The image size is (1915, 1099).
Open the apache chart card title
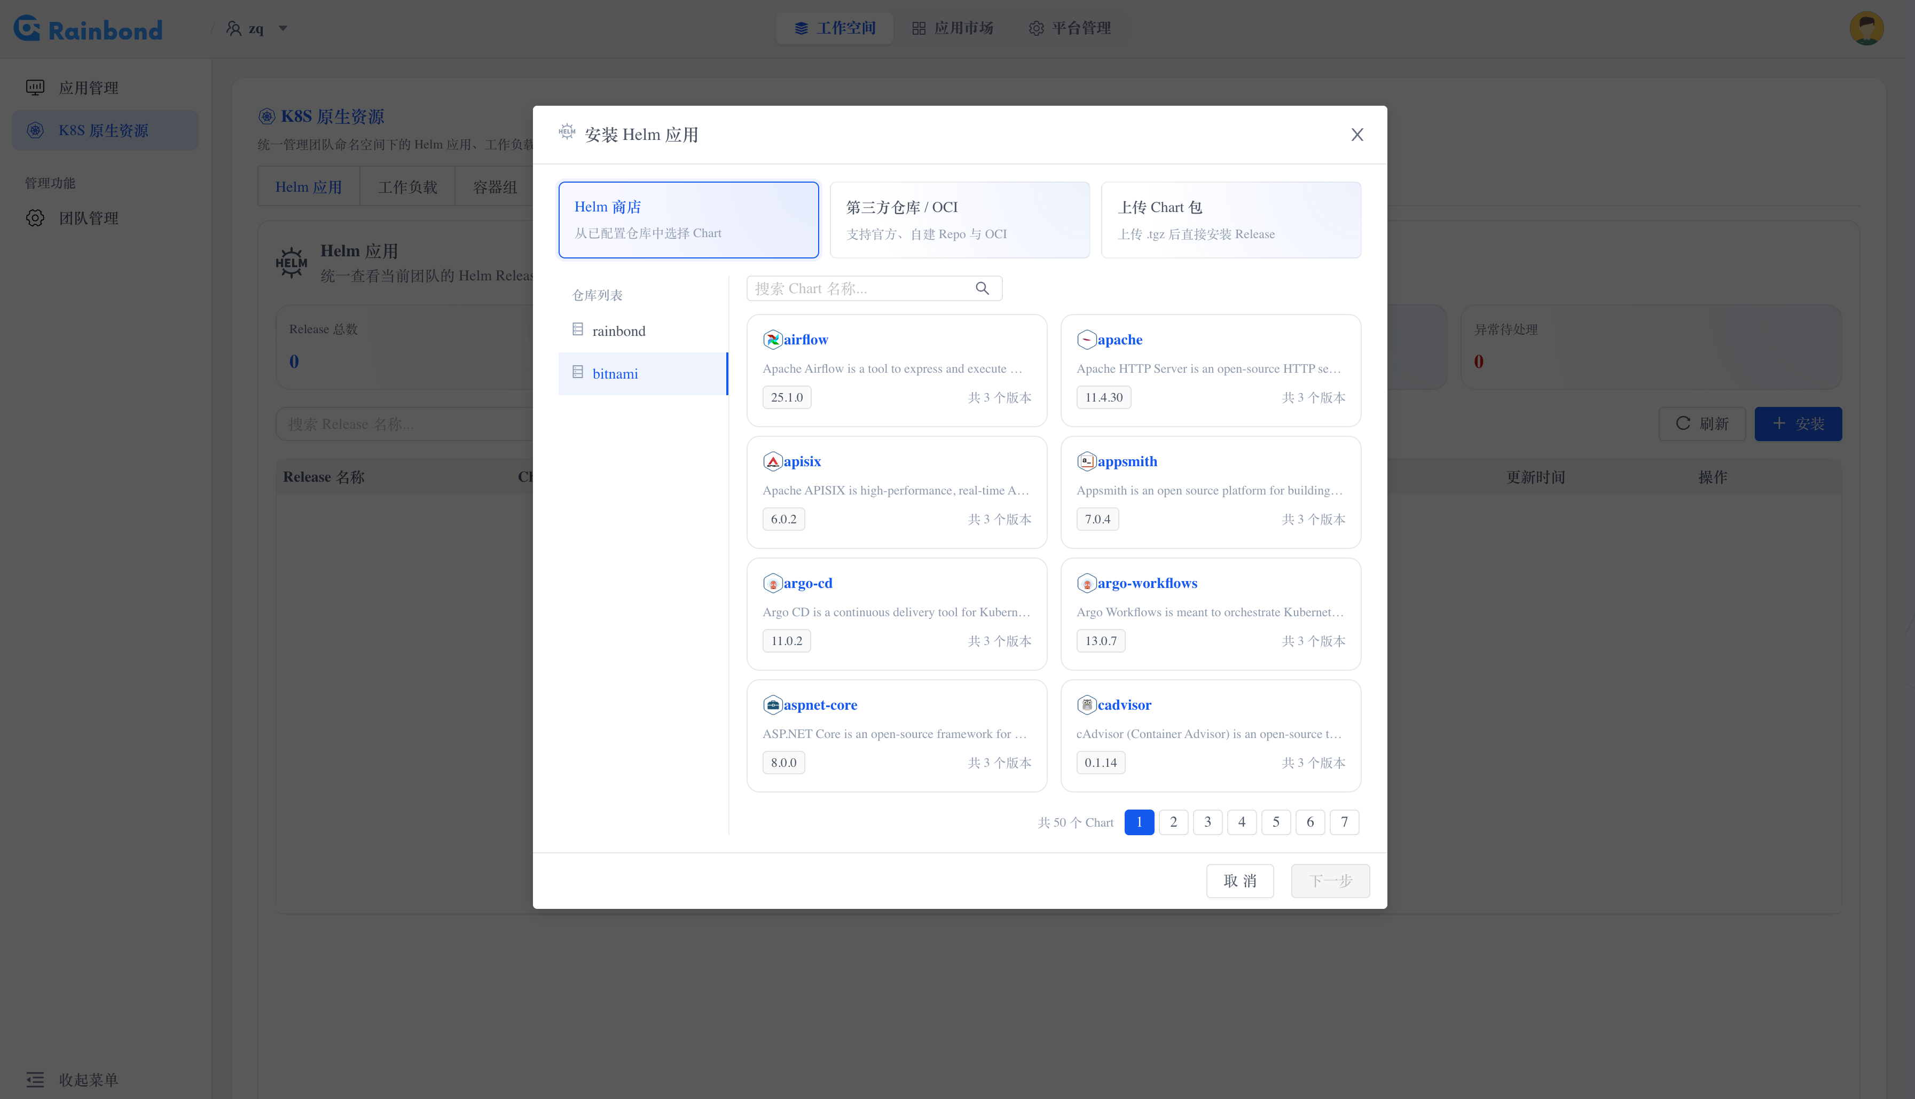(1119, 340)
